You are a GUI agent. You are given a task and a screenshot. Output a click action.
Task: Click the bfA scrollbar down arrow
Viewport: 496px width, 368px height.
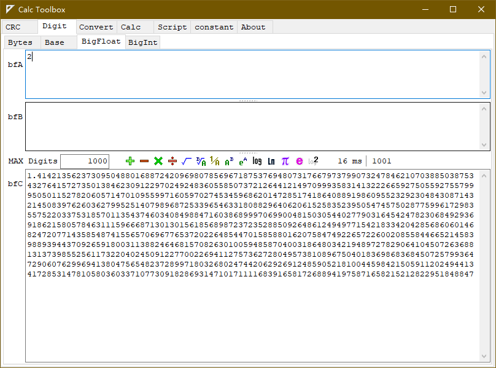point(484,93)
